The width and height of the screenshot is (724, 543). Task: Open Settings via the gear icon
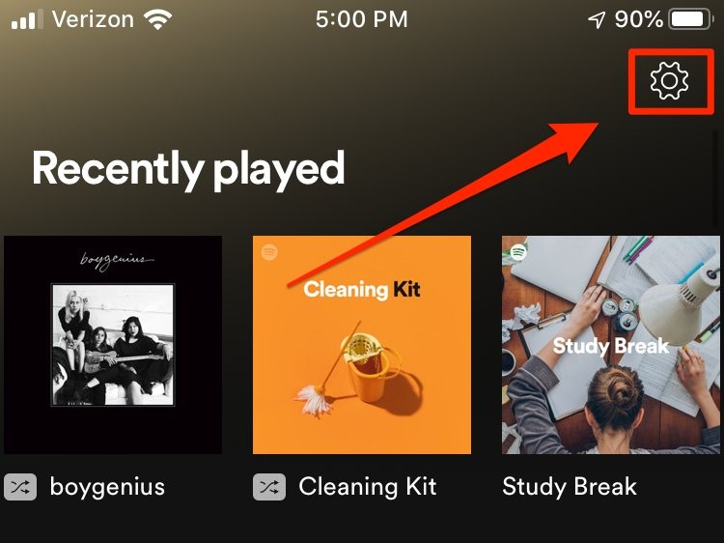669,81
